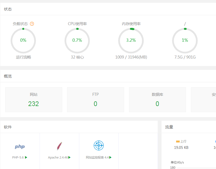Click the disk / 1% usage gauge

click(185, 41)
